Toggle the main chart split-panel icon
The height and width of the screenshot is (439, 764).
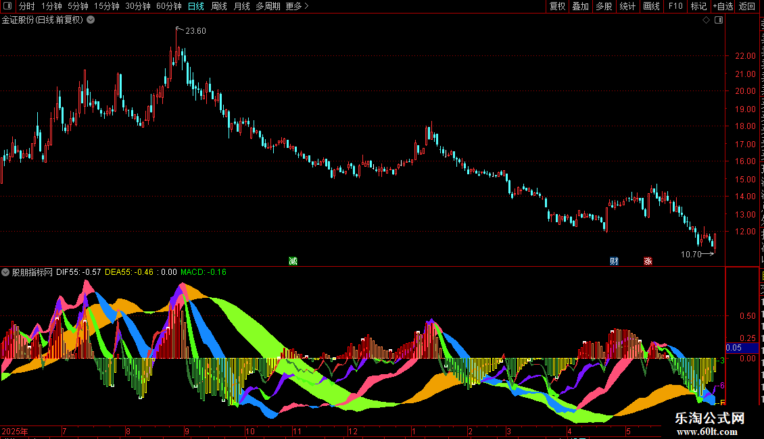(719, 20)
